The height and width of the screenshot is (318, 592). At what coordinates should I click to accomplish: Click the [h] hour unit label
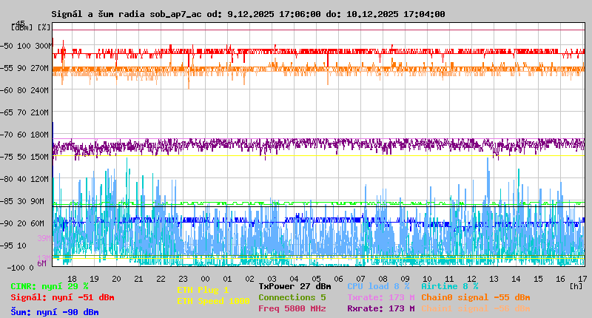(x=576, y=285)
